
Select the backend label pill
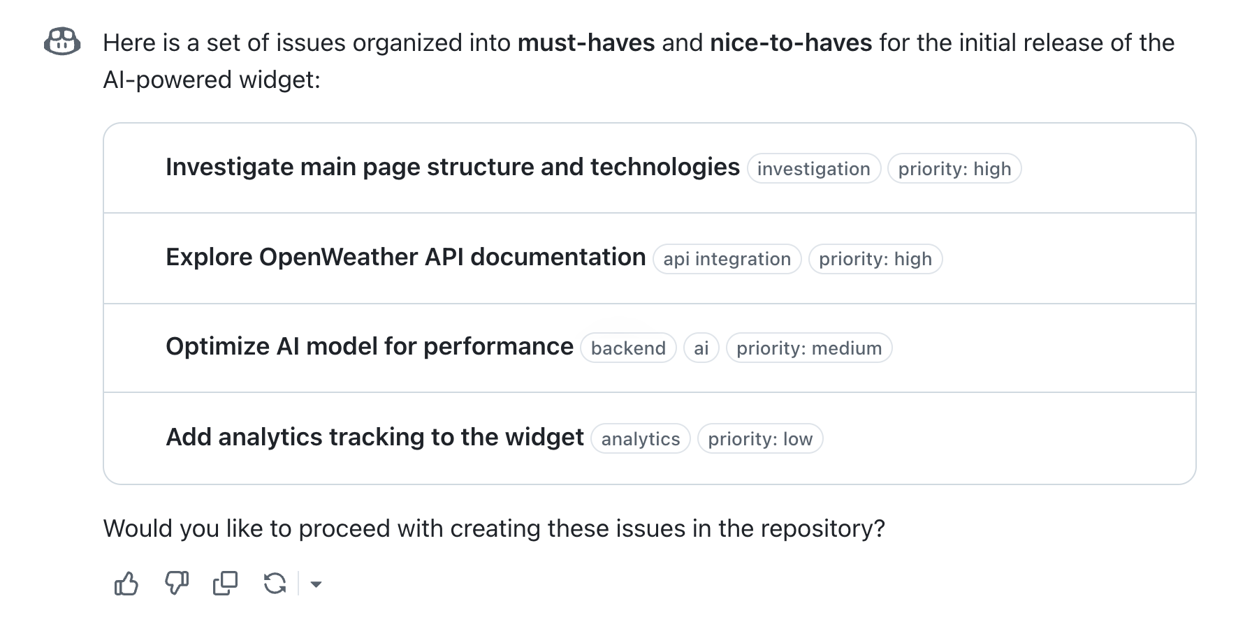click(x=627, y=348)
